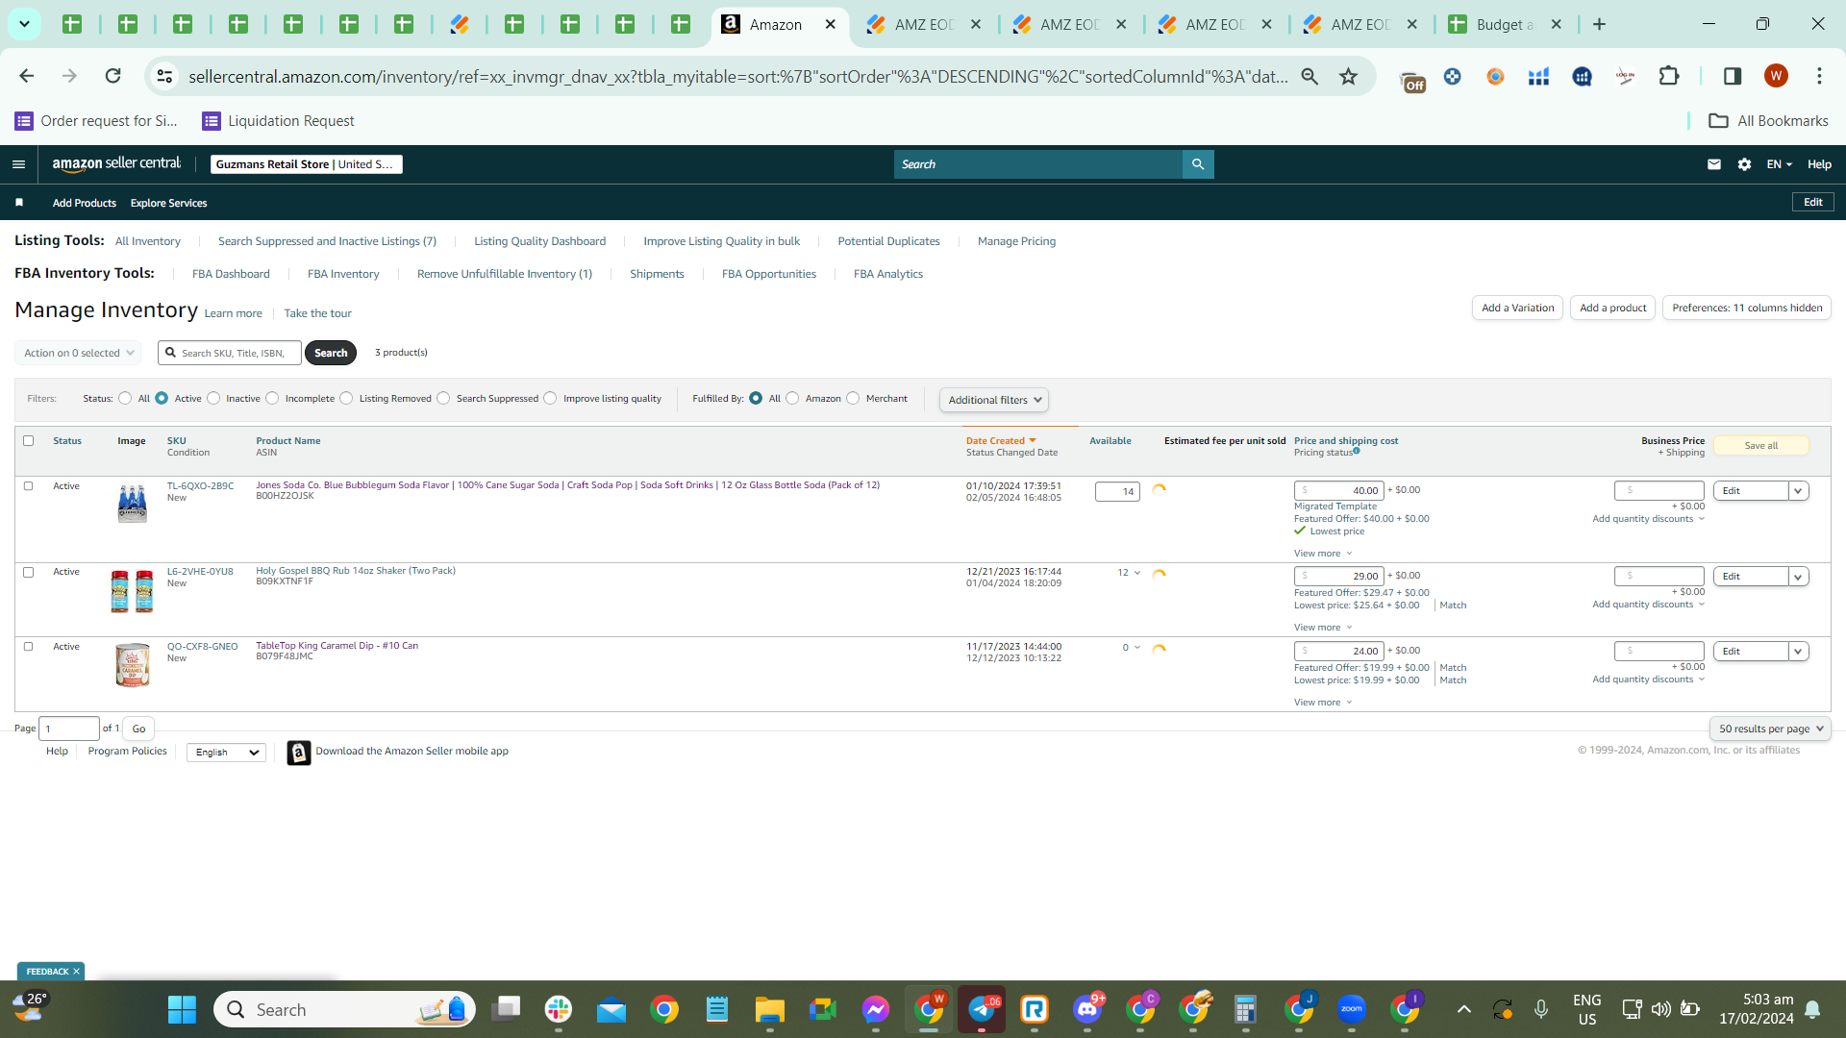Select the Jones Soda row checkbox
Image resolution: width=1846 pixels, height=1038 pixels.
tap(28, 486)
